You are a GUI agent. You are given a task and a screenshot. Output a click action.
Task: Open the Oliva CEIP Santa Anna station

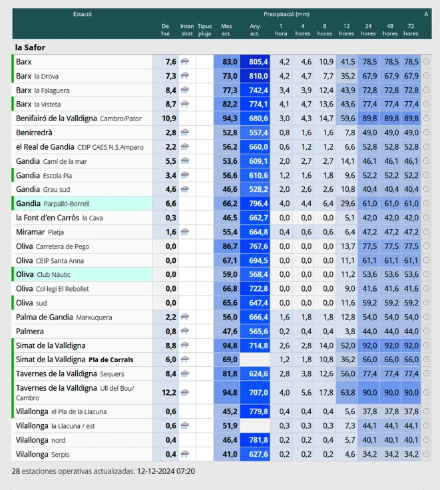tap(50, 260)
